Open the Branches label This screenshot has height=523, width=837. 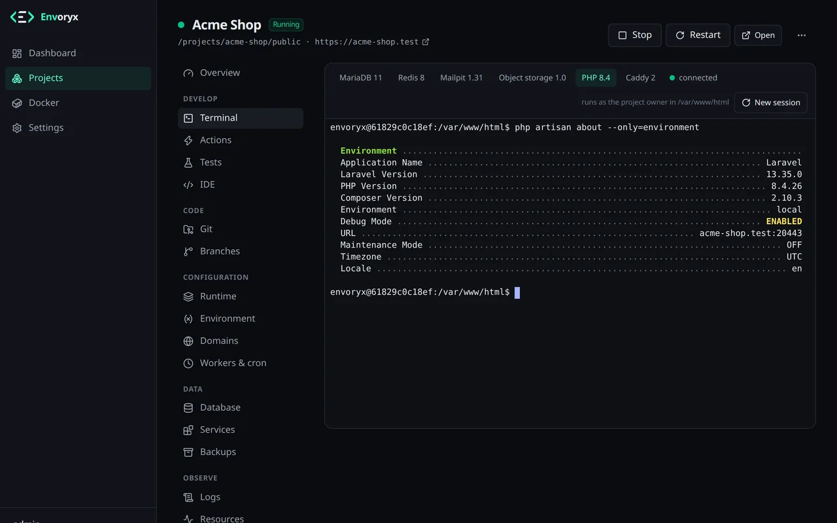220,251
